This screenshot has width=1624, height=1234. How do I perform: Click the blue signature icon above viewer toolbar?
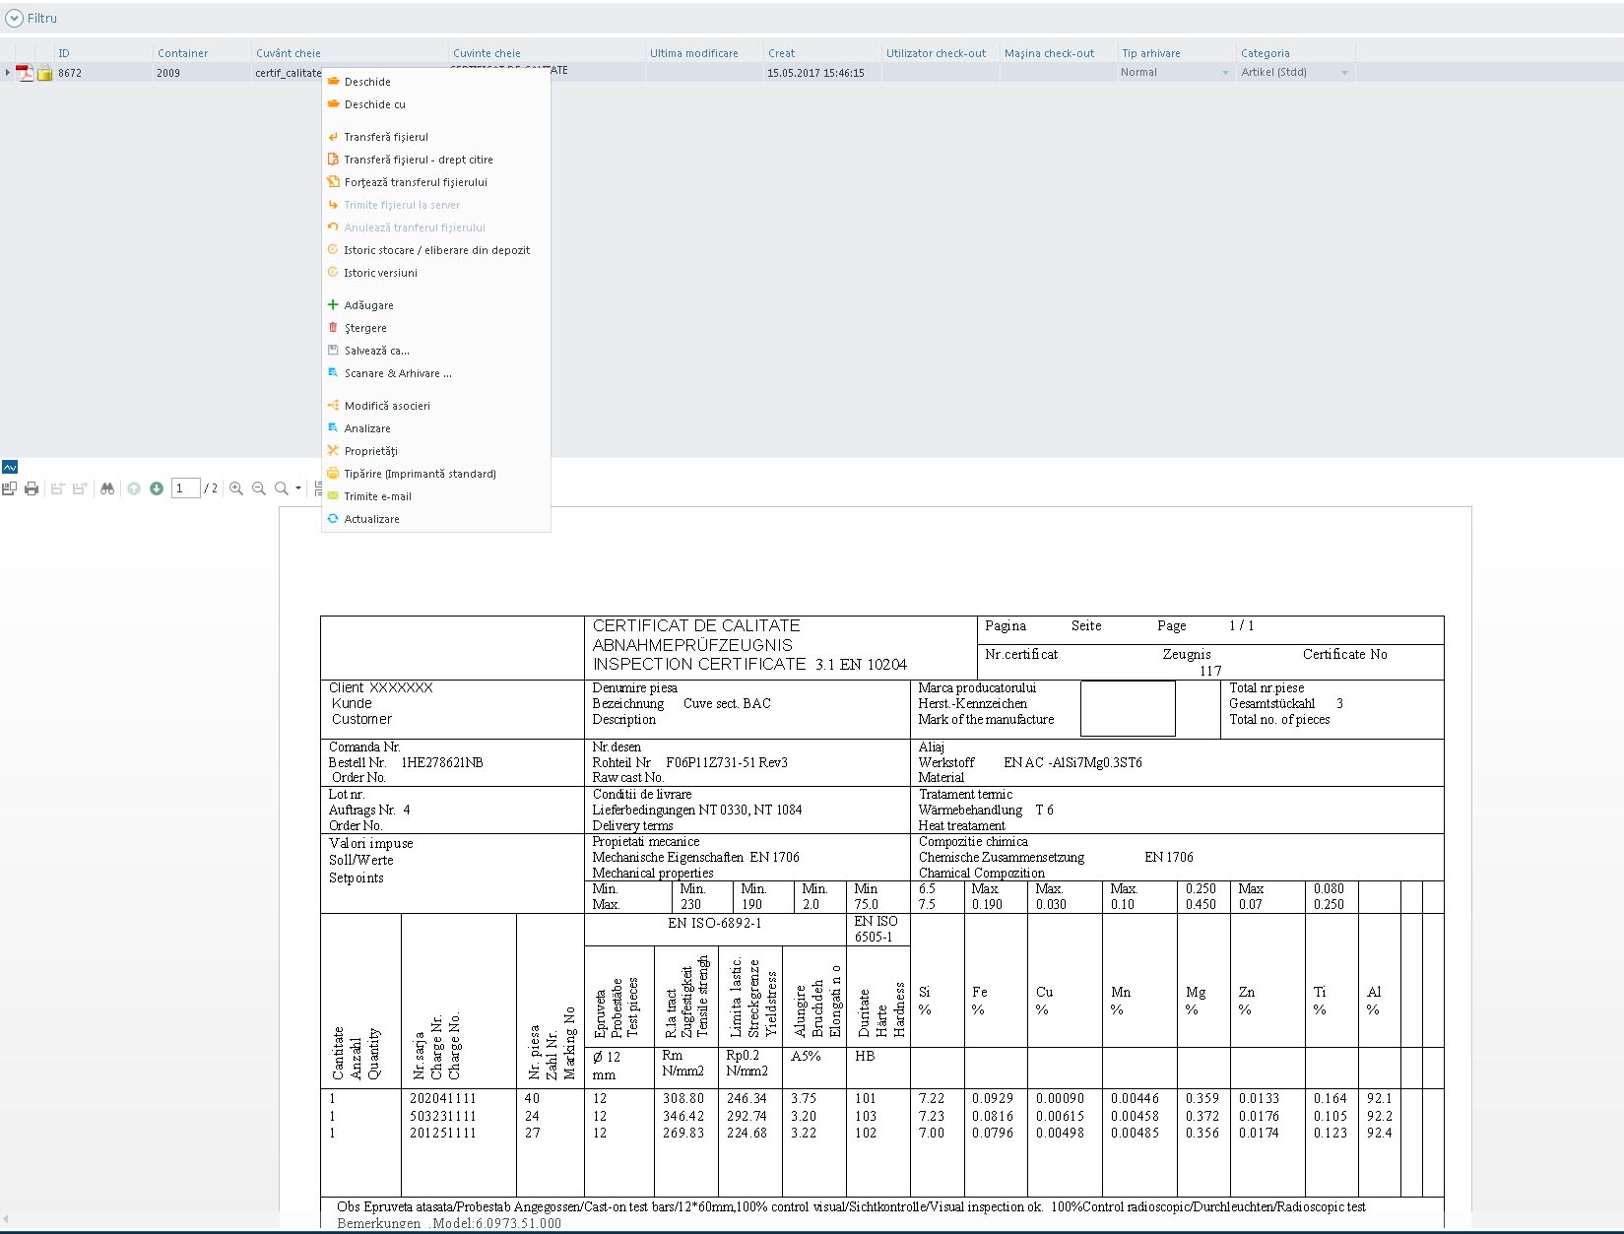click(10, 467)
